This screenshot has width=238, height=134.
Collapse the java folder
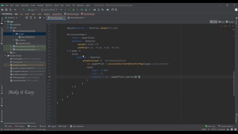tap(8, 28)
